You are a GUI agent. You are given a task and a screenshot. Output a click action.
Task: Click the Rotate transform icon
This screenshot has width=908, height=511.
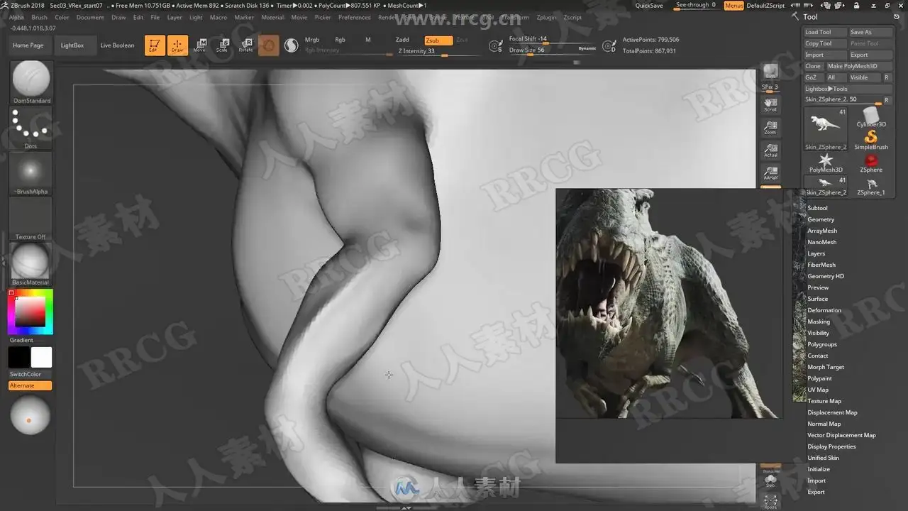[245, 45]
